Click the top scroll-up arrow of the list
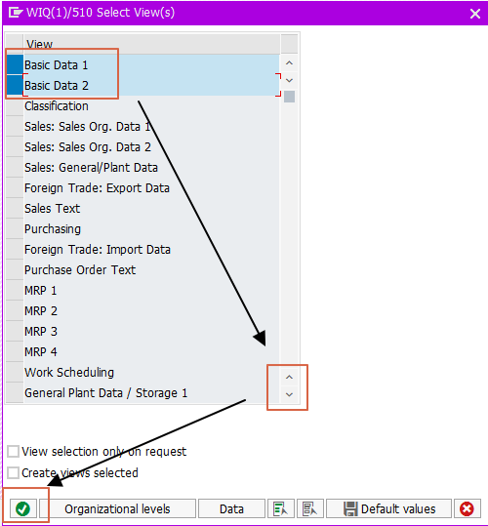The image size is (488, 526). 289,63
